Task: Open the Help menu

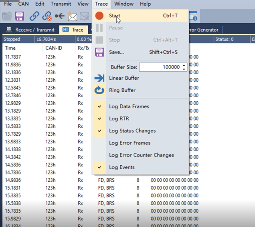Action: coord(146,4)
